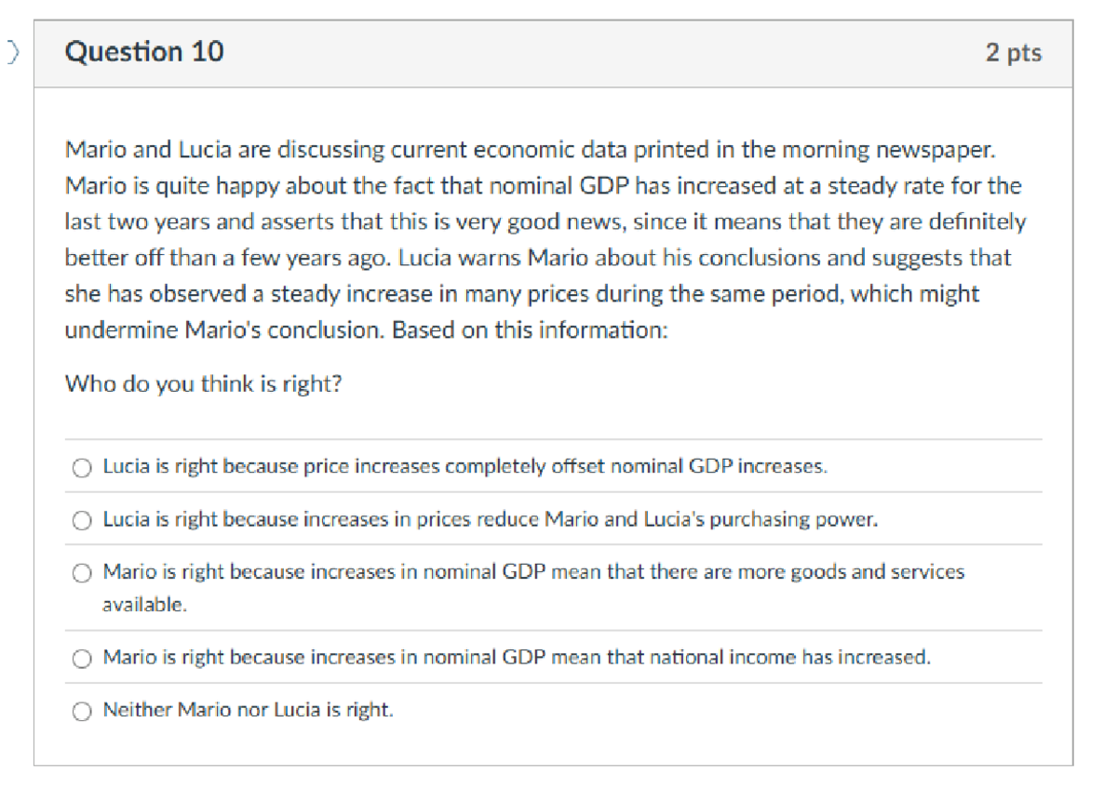Choose 'Mario is right because increases in nominal GDP mean more goods and services'
This screenshot has width=1117, height=789.
click(83, 572)
